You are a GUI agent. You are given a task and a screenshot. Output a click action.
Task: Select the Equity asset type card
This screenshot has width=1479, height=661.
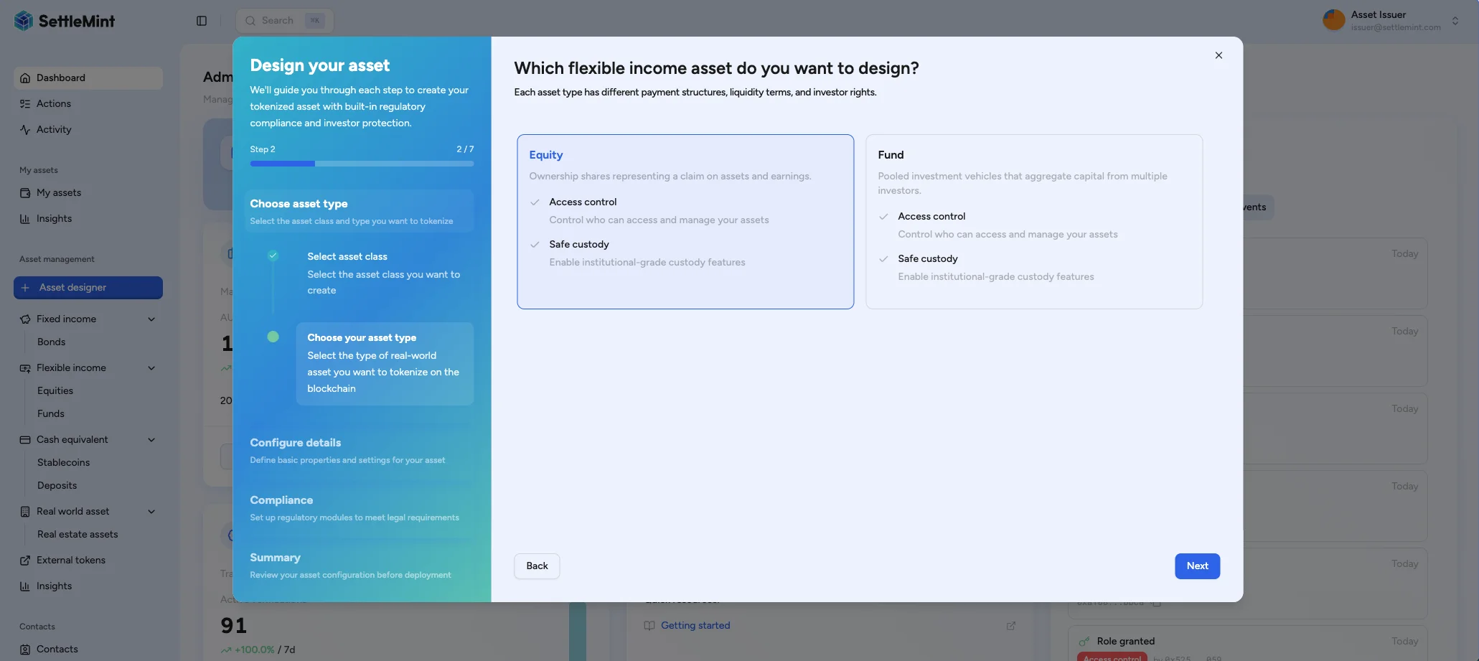pos(685,222)
